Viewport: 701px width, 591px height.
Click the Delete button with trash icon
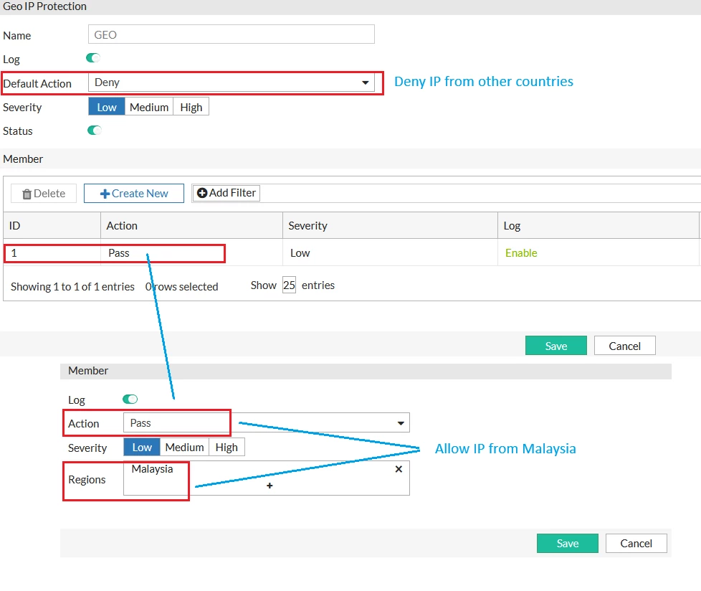[44, 193]
